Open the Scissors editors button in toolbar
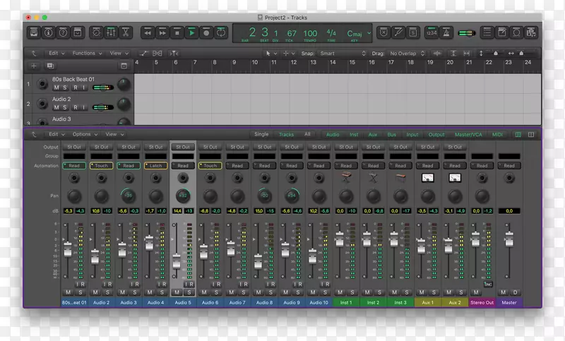 tap(126, 32)
